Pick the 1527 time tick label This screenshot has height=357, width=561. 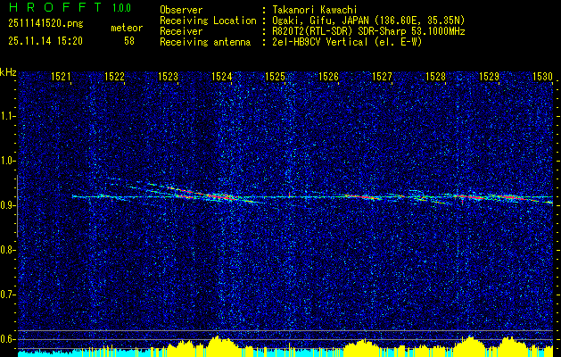click(383, 78)
